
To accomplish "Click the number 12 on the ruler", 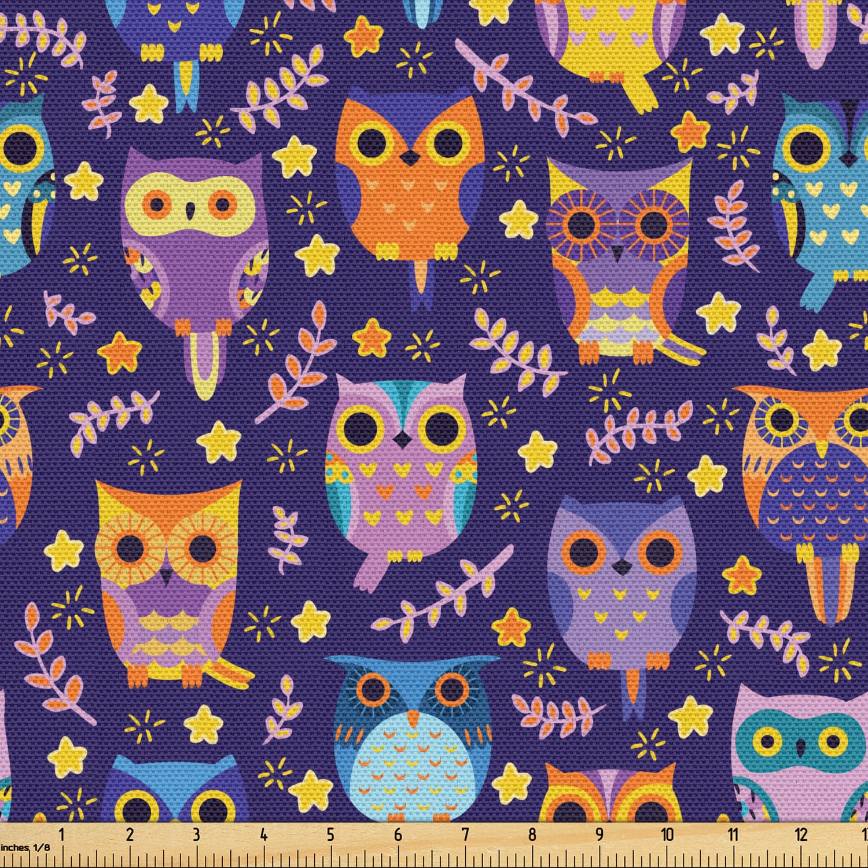I will pos(801,834).
